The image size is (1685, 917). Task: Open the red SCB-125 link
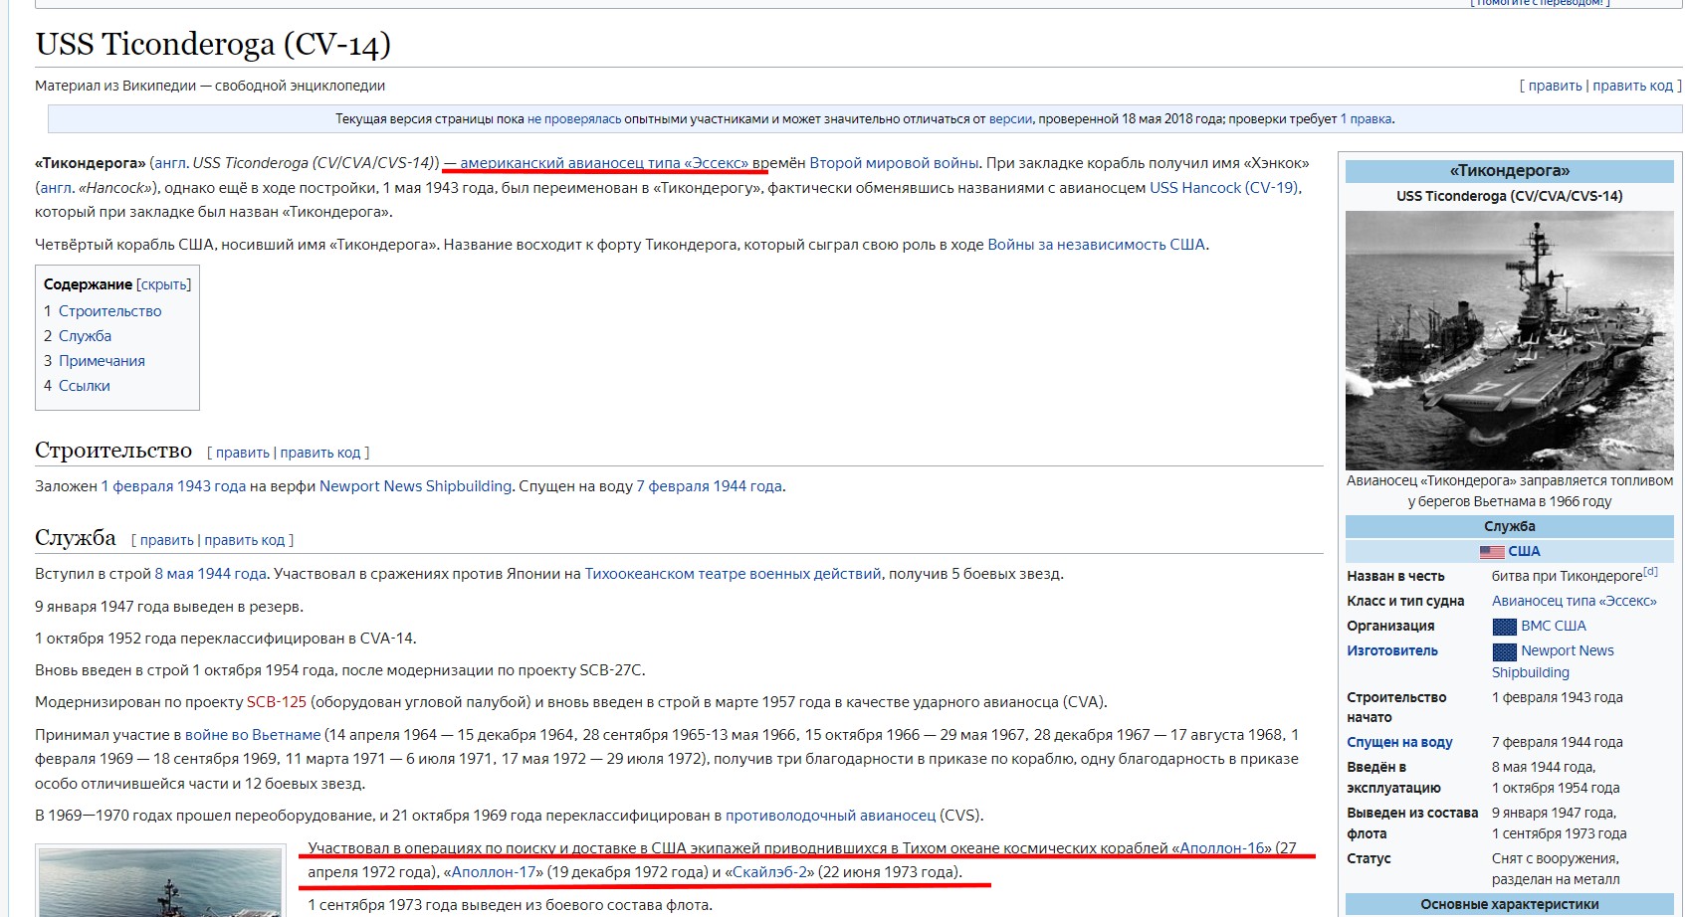(x=277, y=702)
